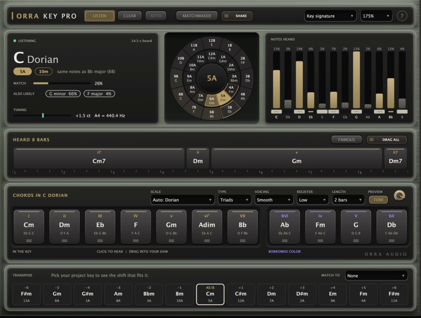Switch to the 5A Camelot notation pill
The height and width of the screenshot is (318, 421).
[22, 71]
